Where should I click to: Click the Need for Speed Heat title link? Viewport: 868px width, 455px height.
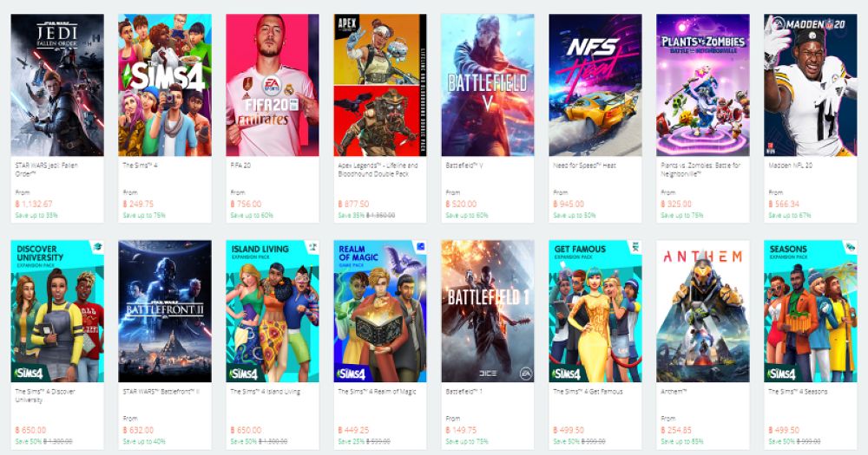click(x=584, y=166)
